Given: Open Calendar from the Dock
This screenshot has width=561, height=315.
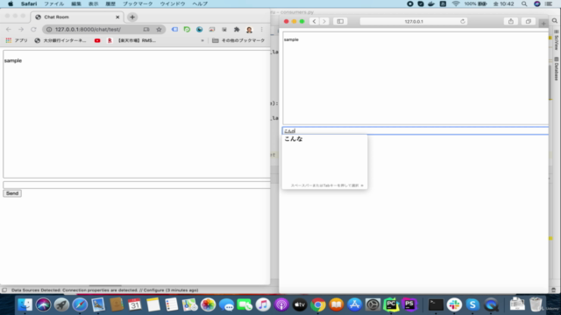Looking at the screenshot, I should pyautogui.click(x=134, y=304).
